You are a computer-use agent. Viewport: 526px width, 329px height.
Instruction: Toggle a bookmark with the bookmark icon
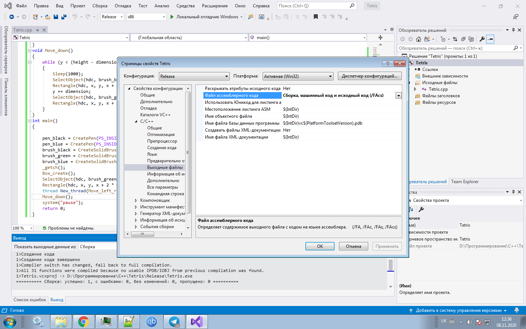(316, 17)
